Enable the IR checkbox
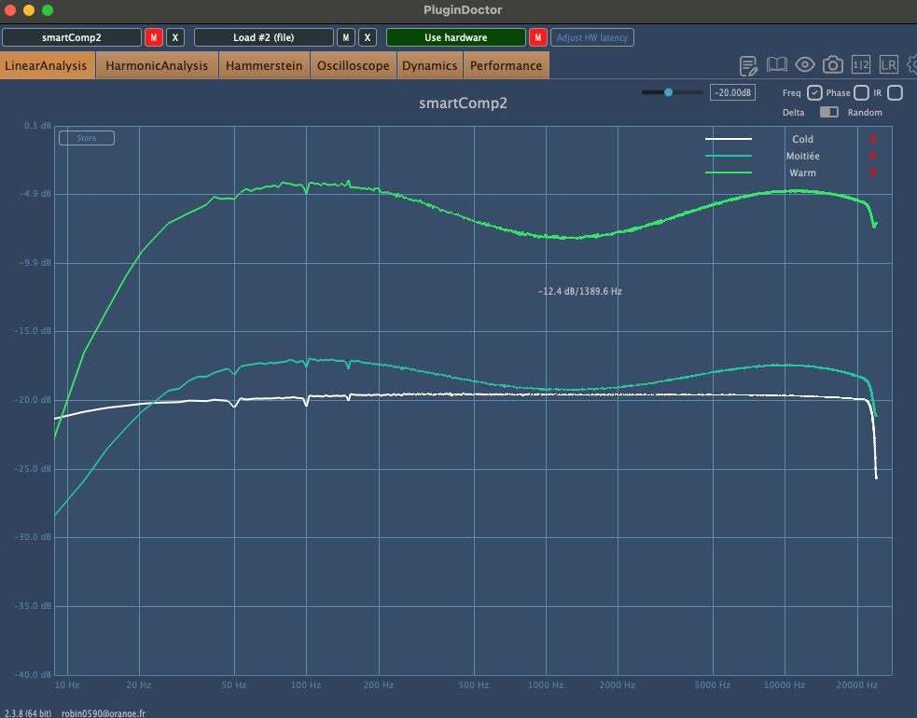This screenshot has height=718, width=917. (895, 92)
